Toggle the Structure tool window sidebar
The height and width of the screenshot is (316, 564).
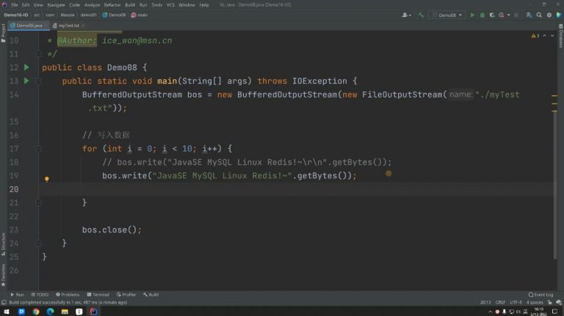pyautogui.click(x=3, y=241)
